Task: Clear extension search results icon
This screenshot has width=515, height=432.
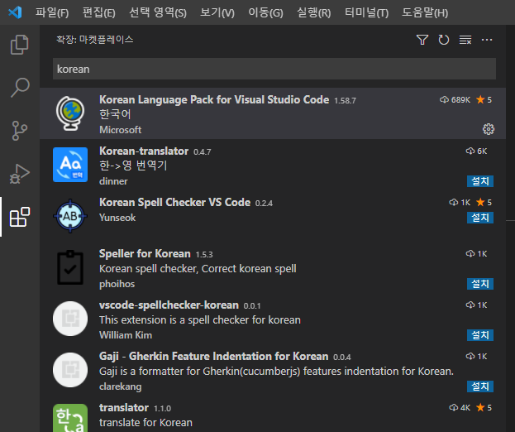Action: click(465, 40)
